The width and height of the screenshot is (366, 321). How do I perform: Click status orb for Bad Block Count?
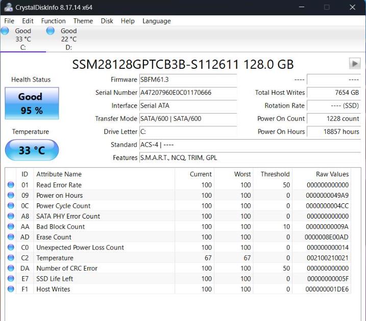click(11, 226)
